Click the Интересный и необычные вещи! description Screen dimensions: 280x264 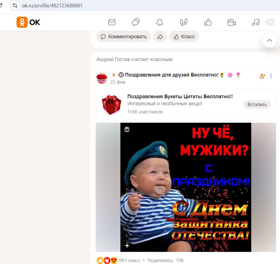click(x=165, y=104)
